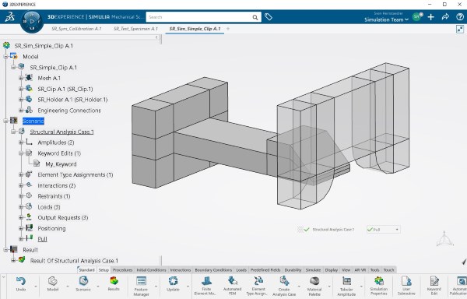This screenshot has width=467, height=299.
Task: Open the Tabular Amplitude tool
Action: [346, 281]
